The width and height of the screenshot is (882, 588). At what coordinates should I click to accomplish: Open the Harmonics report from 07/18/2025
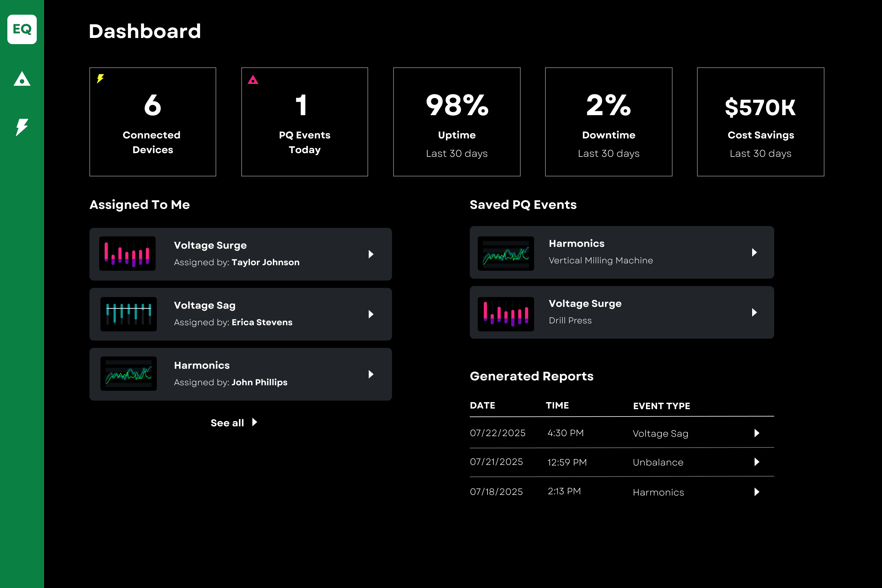756,492
